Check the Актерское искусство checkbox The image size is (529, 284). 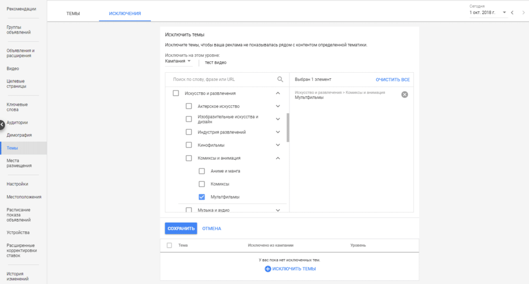(189, 106)
